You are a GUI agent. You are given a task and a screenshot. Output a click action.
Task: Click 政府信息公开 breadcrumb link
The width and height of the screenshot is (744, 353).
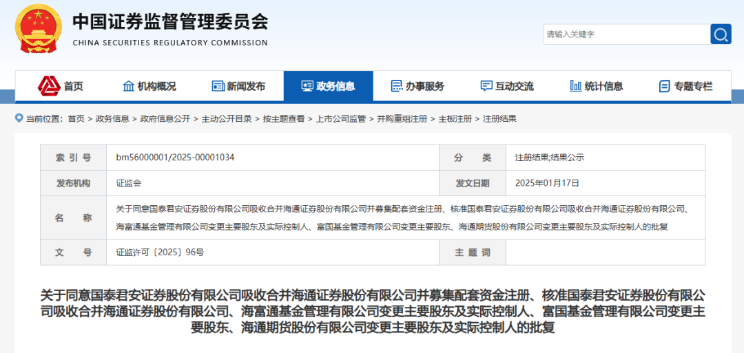tap(165, 119)
